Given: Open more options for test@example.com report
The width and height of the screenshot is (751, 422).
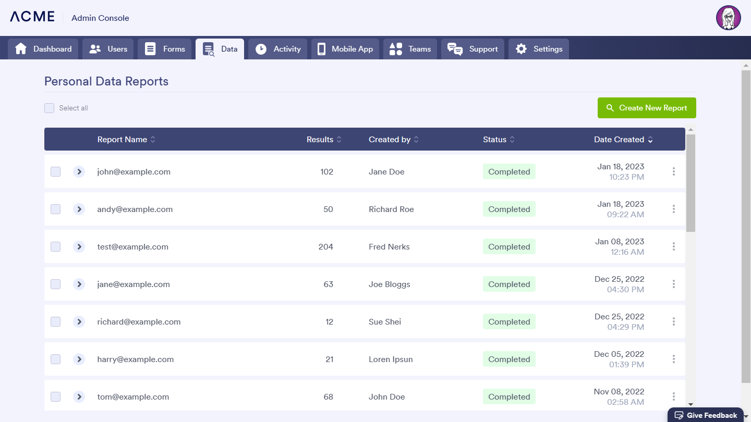Looking at the screenshot, I should (674, 246).
